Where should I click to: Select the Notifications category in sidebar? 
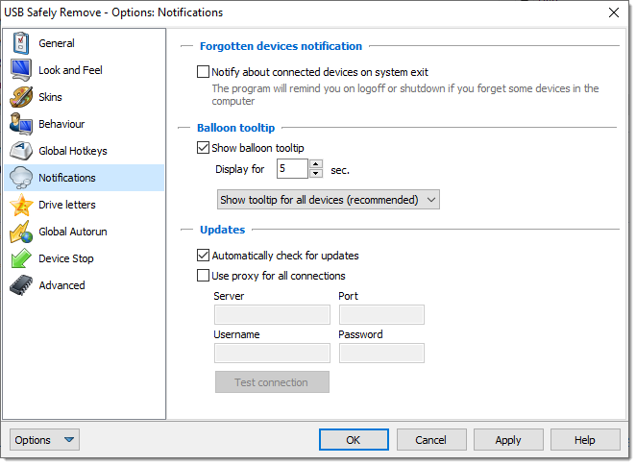[66, 178]
